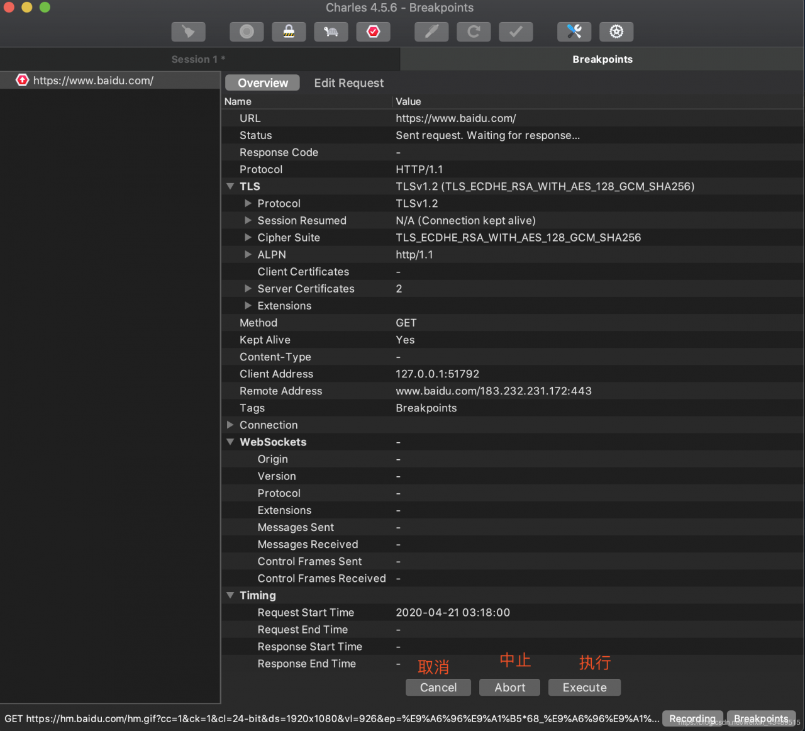This screenshot has height=731, width=805.
Task: Collapse the TLS section
Action: point(230,186)
